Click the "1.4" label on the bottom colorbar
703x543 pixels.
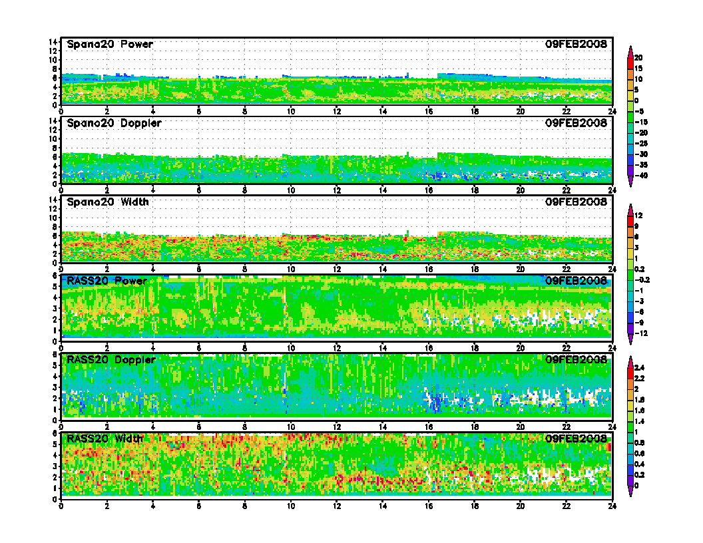coord(639,421)
